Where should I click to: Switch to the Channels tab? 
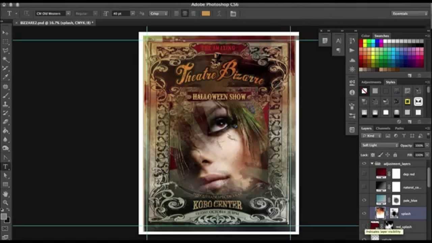(x=383, y=128)
